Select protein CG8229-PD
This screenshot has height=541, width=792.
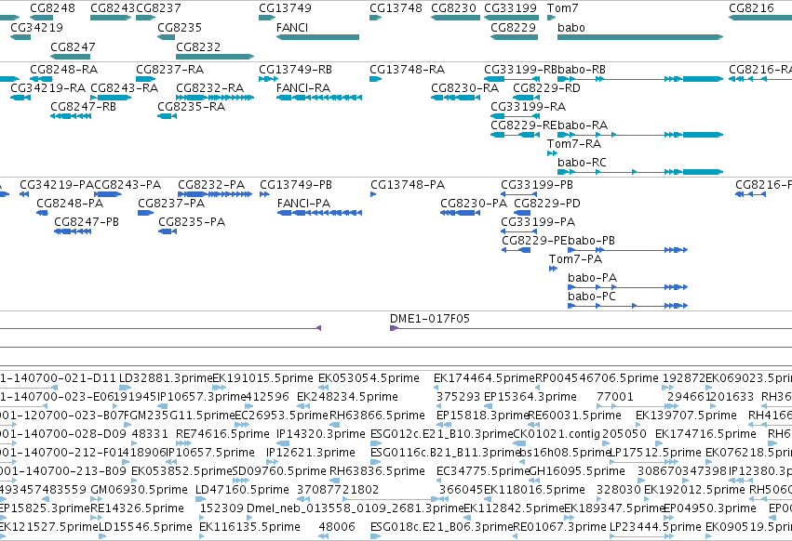(x=522, y=213)
